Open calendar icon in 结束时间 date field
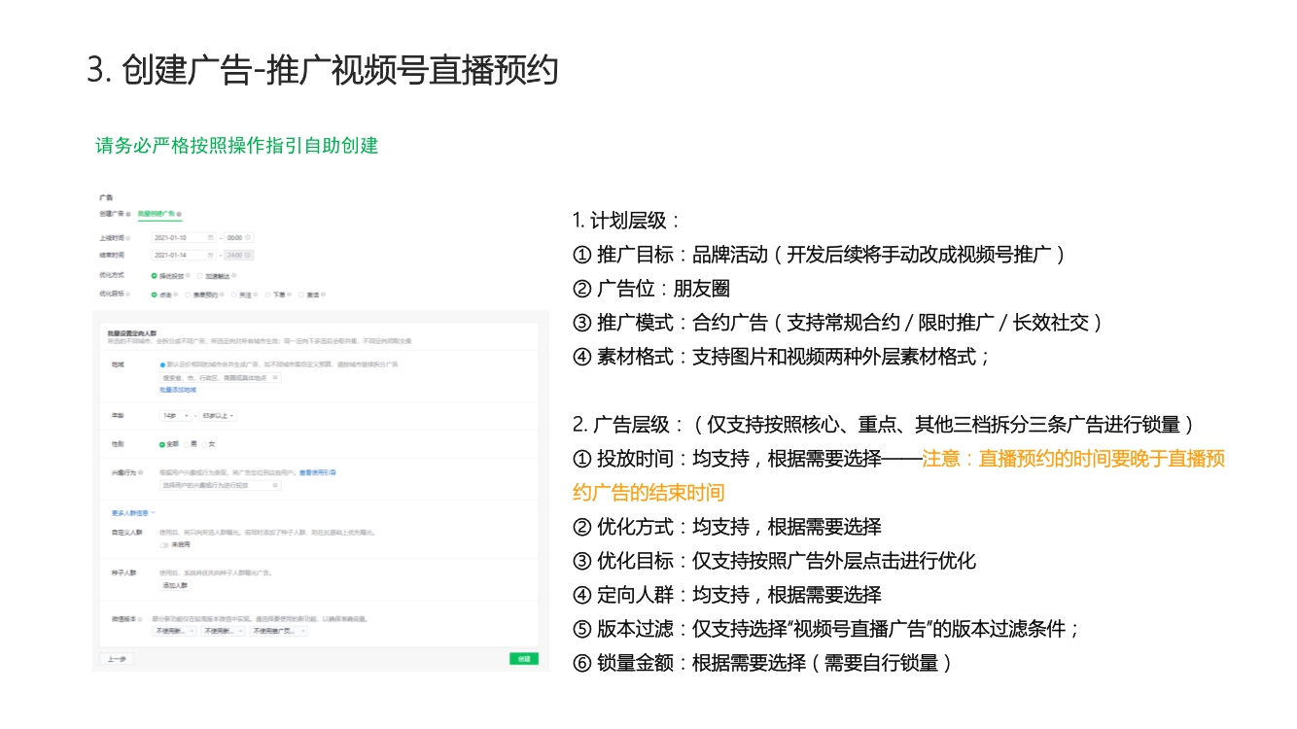This screenshot has height=729, width=1297. click(210, 256)
